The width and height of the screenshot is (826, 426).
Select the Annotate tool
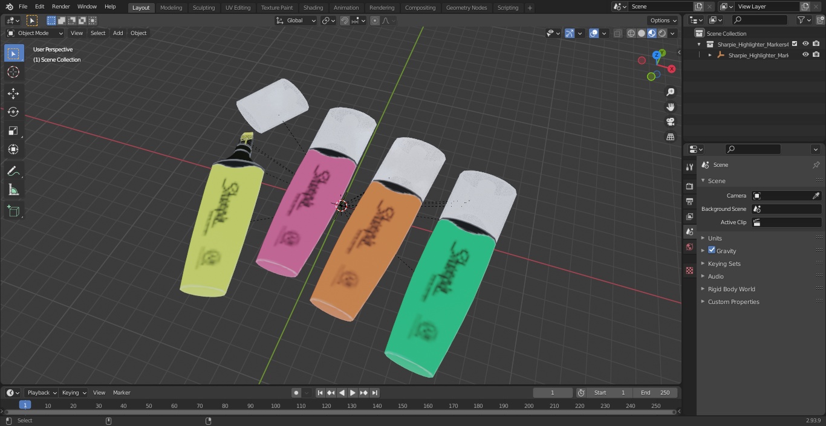click(13, 172)
